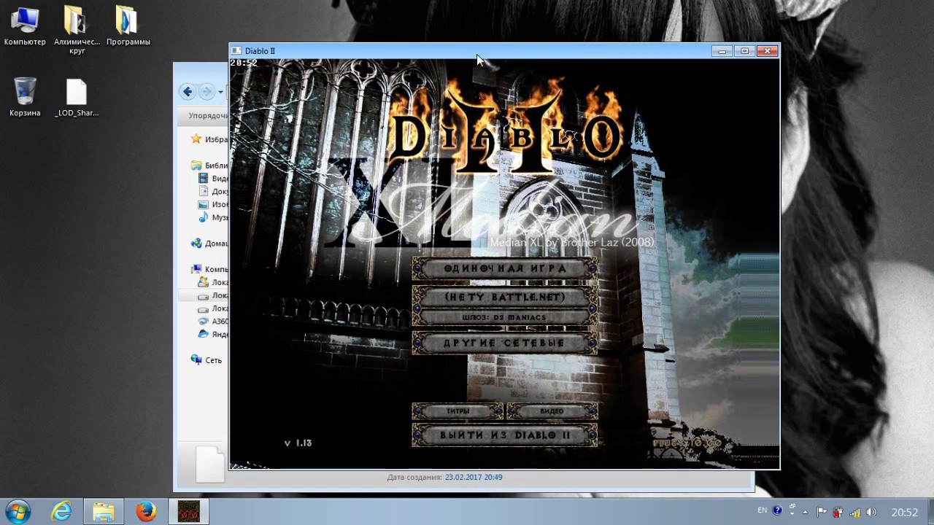
Task: Open the Компьютер desktop icon
Action: point(25,26)
